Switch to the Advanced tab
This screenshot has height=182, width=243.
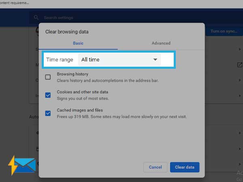(161, 43)
